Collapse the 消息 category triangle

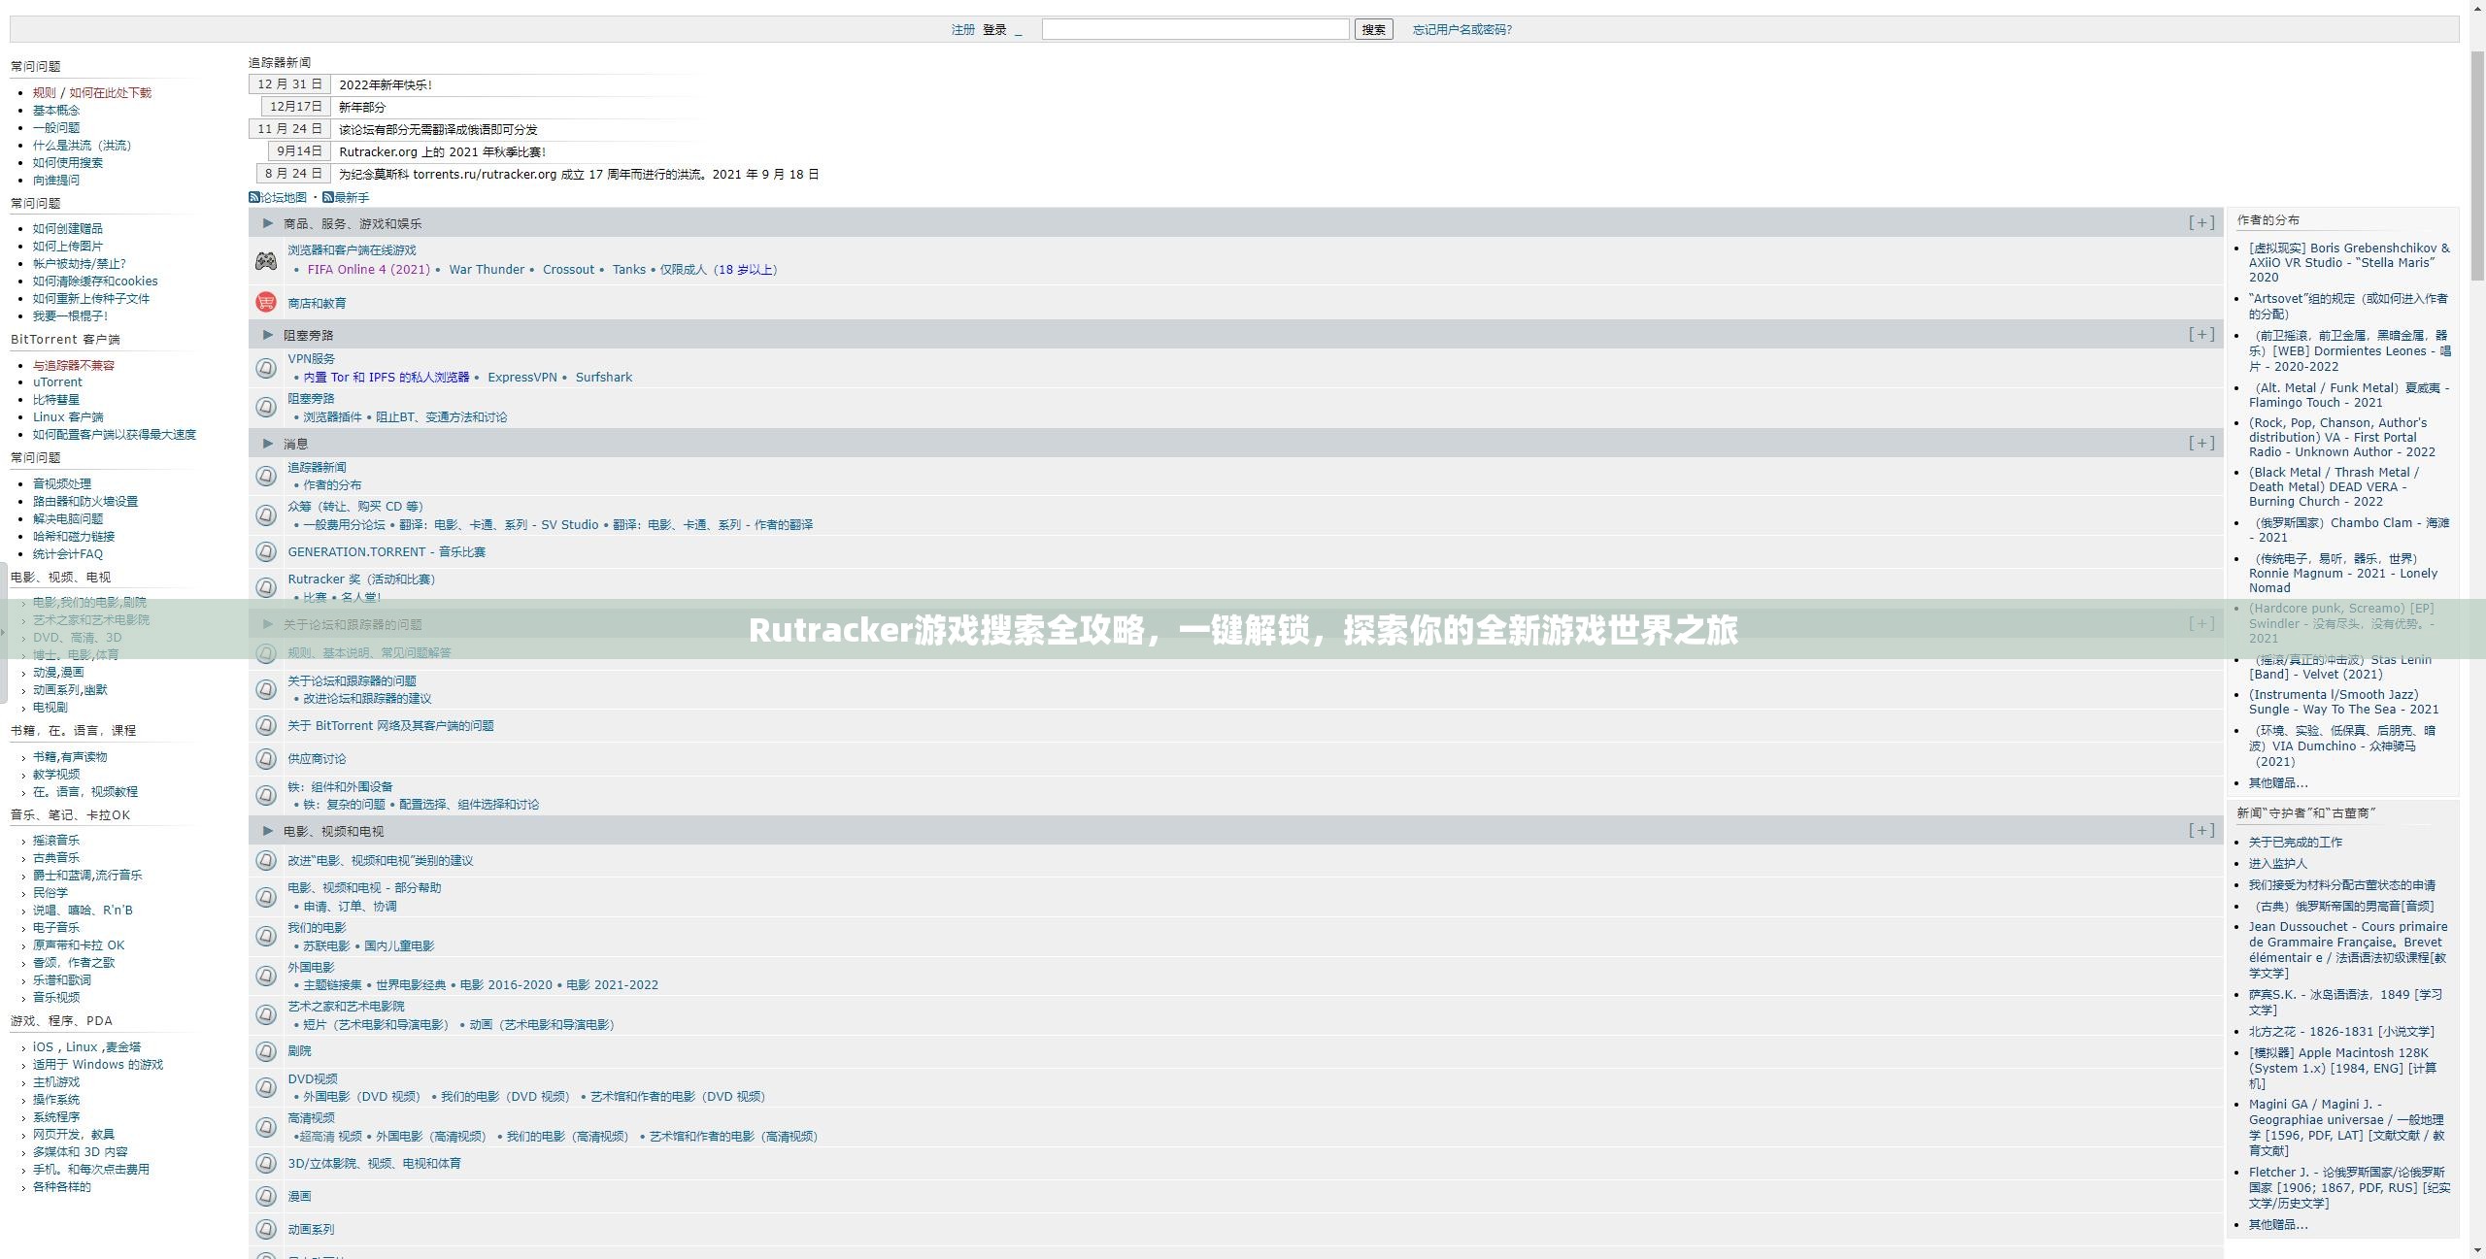coord(268,444)
